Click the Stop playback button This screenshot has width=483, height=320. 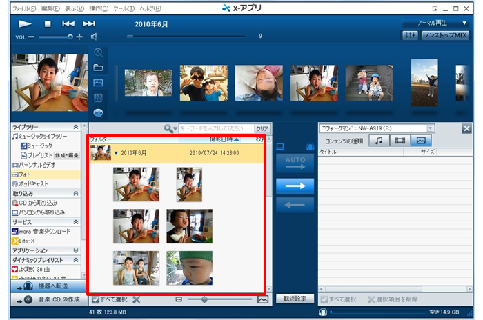click(x=46, y=23)
